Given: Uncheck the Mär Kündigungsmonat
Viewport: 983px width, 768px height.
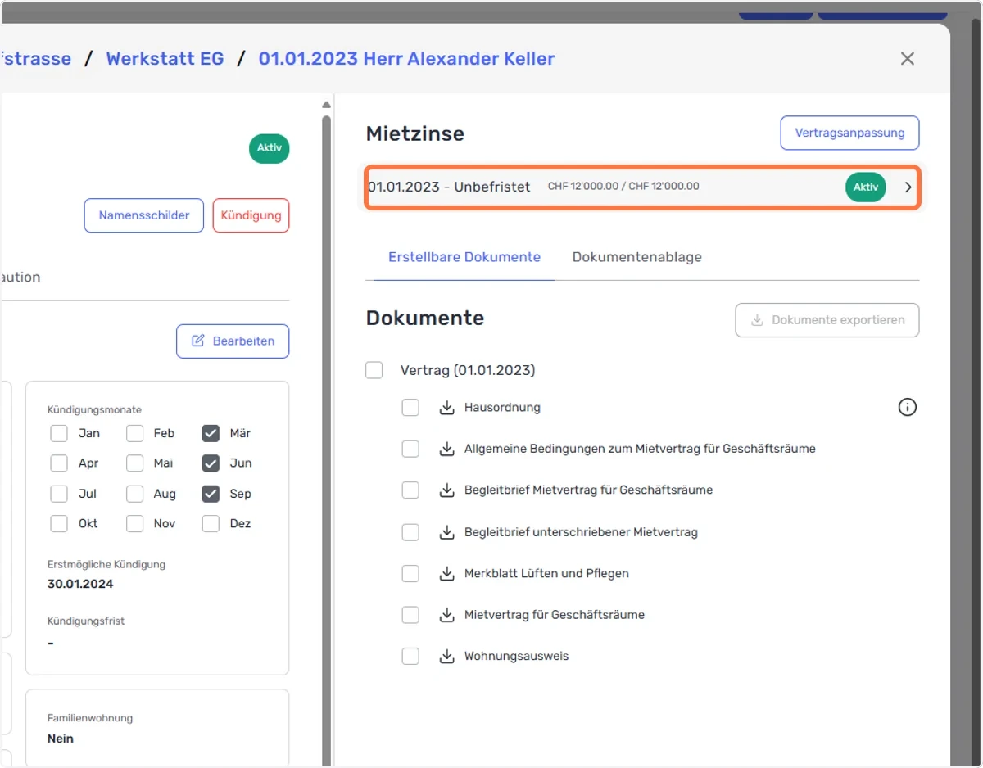Looking at the screenshot, I should (x=211, y=433).
